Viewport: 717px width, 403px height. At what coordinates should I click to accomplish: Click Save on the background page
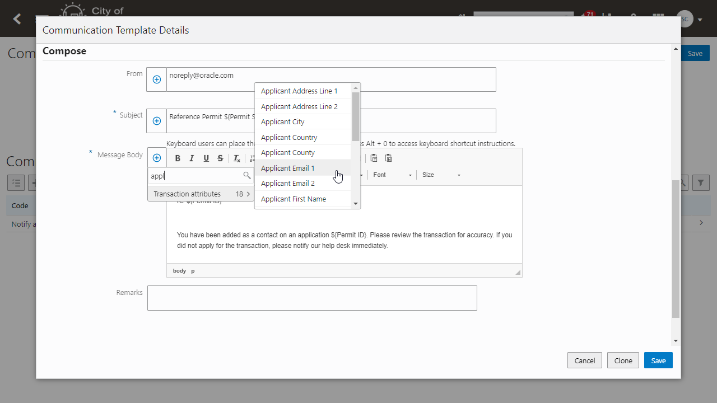(x=695, y=53)
